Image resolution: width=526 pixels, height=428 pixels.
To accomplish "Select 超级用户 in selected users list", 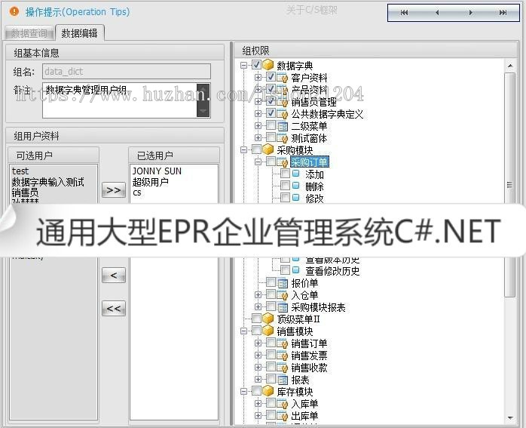I will (x=150, y=182).
